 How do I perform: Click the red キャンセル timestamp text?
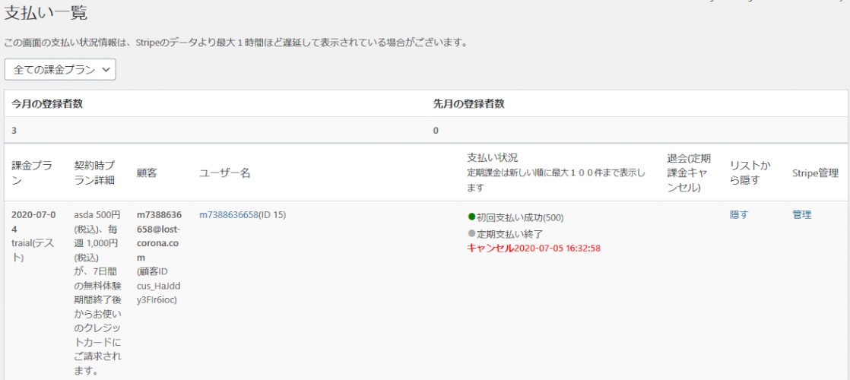click(x=534, y=249)
